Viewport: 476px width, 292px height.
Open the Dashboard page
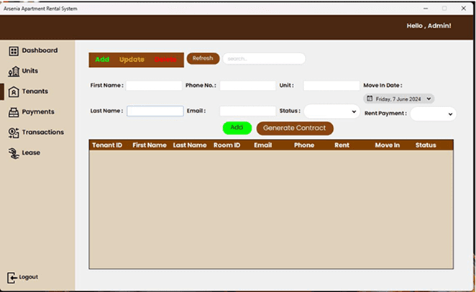coord(40,50)
